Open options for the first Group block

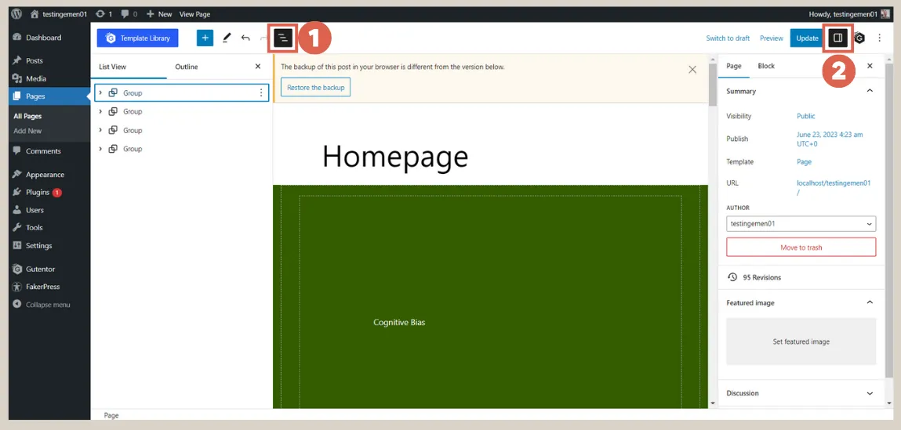(261, 92)
